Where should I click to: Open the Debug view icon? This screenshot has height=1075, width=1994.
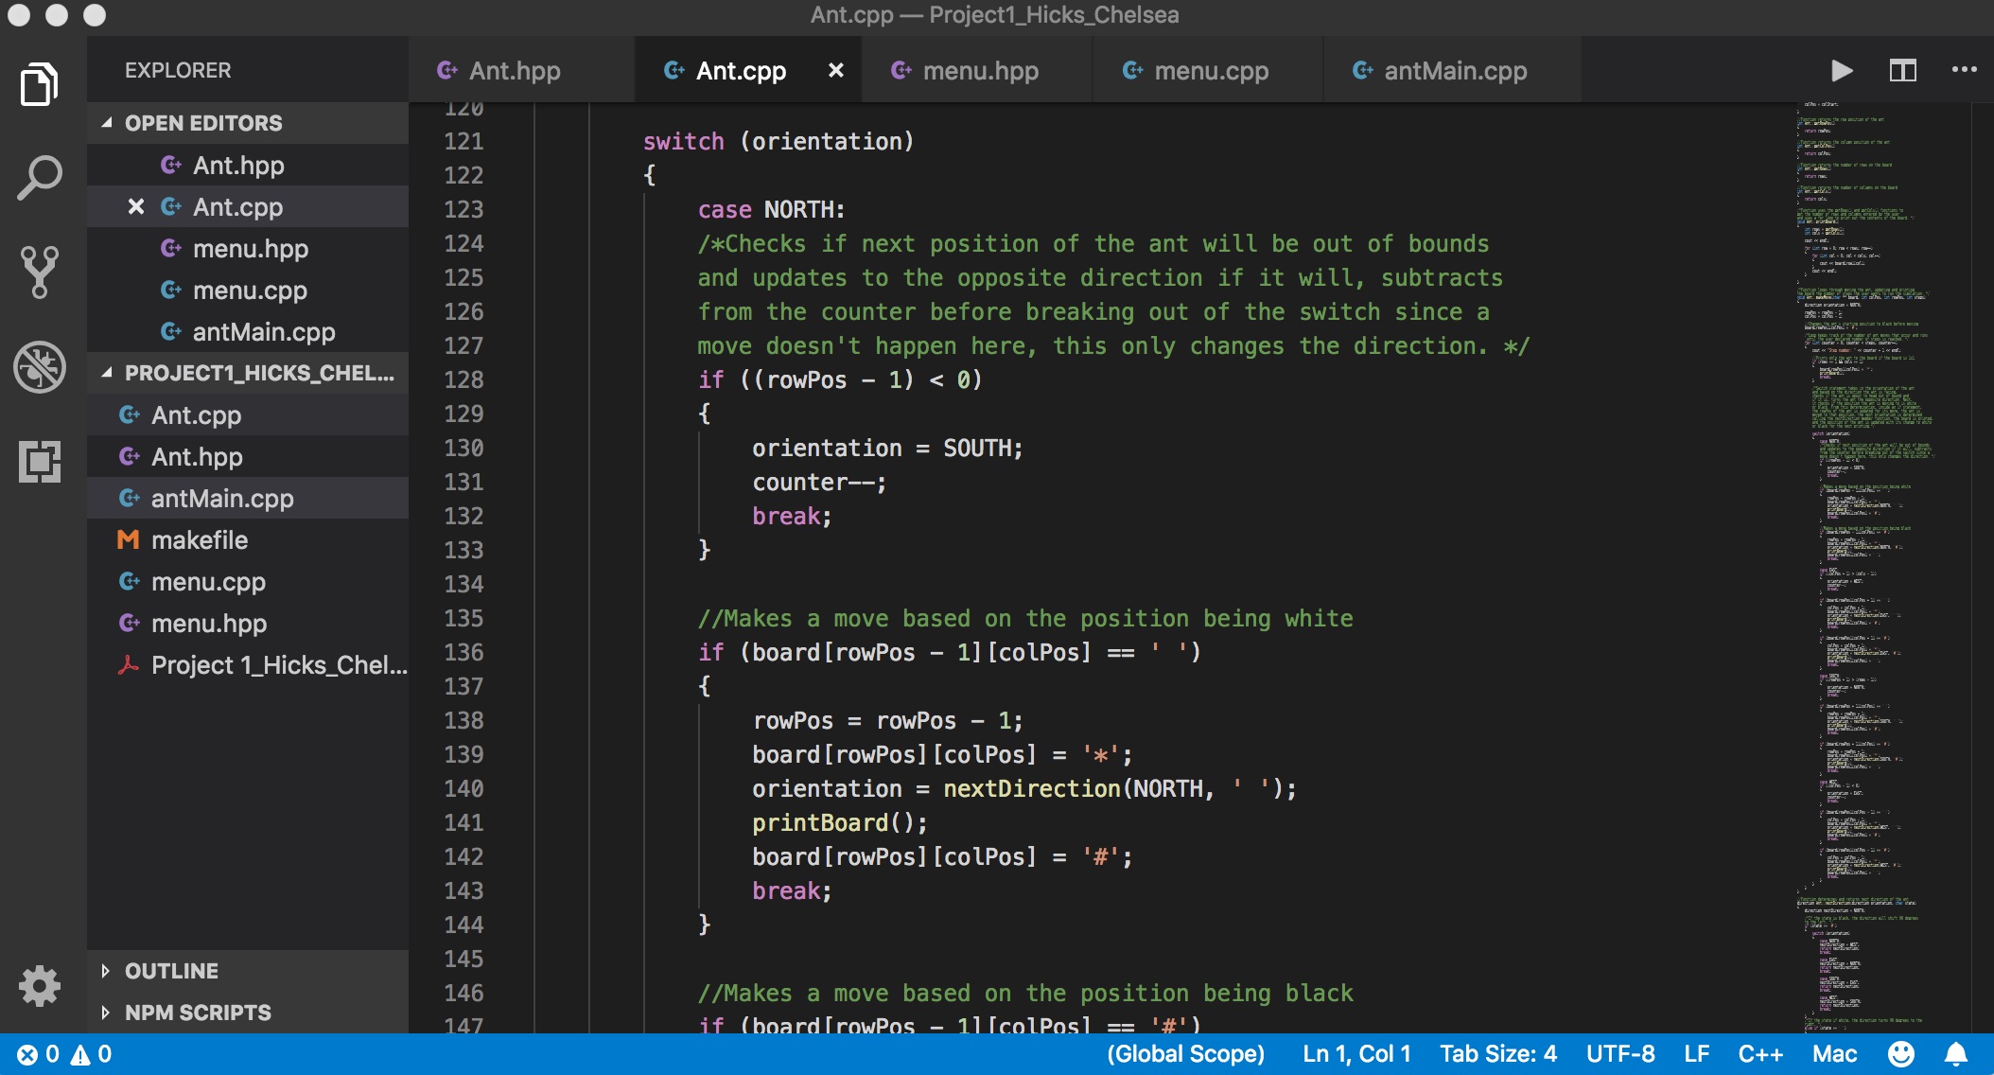(40, 367)
